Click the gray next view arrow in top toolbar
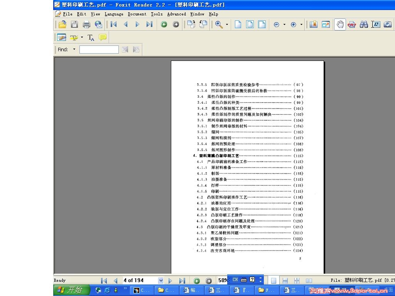This screenshot has height=296, width=395. [x=176, y=24]
